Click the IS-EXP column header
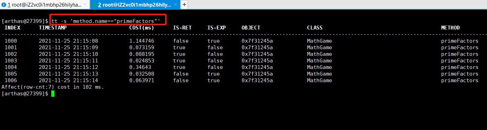The image size is (487, 130). [x=217, y=28]
